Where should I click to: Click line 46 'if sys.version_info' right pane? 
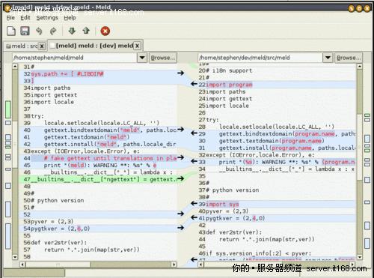click(x=258, y=253)
